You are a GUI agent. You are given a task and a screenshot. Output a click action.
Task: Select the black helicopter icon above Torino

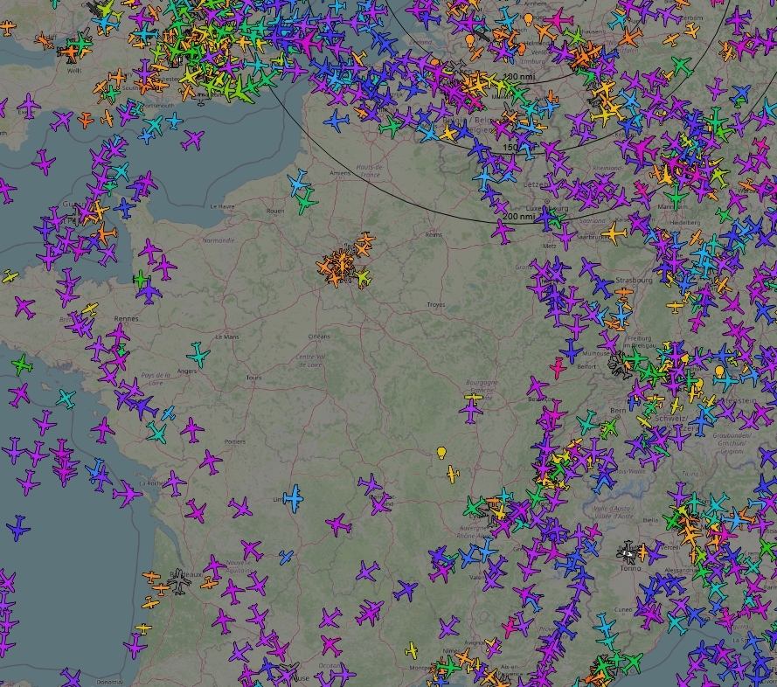(x=628, y=552)
